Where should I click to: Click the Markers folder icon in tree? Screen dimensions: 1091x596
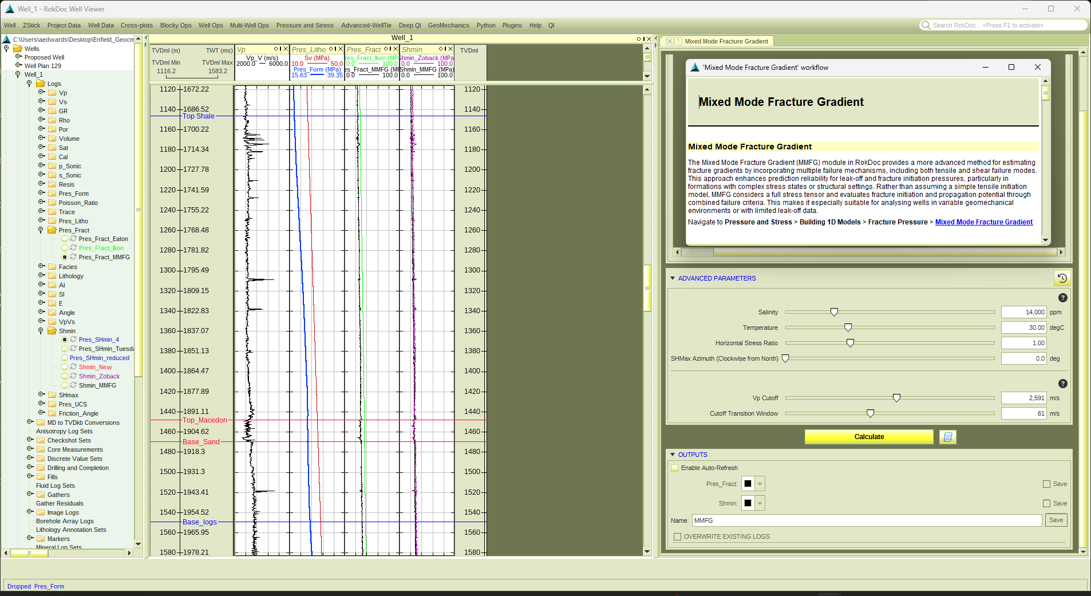tap(41, 539)
